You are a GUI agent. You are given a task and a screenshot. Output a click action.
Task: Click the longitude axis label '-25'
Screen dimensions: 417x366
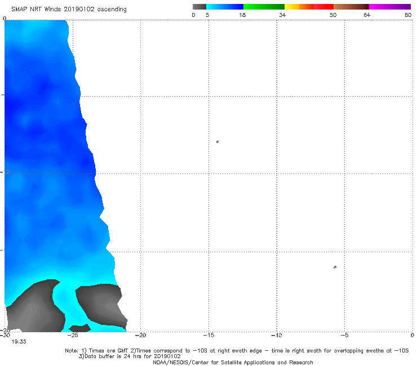click(73, 335)
